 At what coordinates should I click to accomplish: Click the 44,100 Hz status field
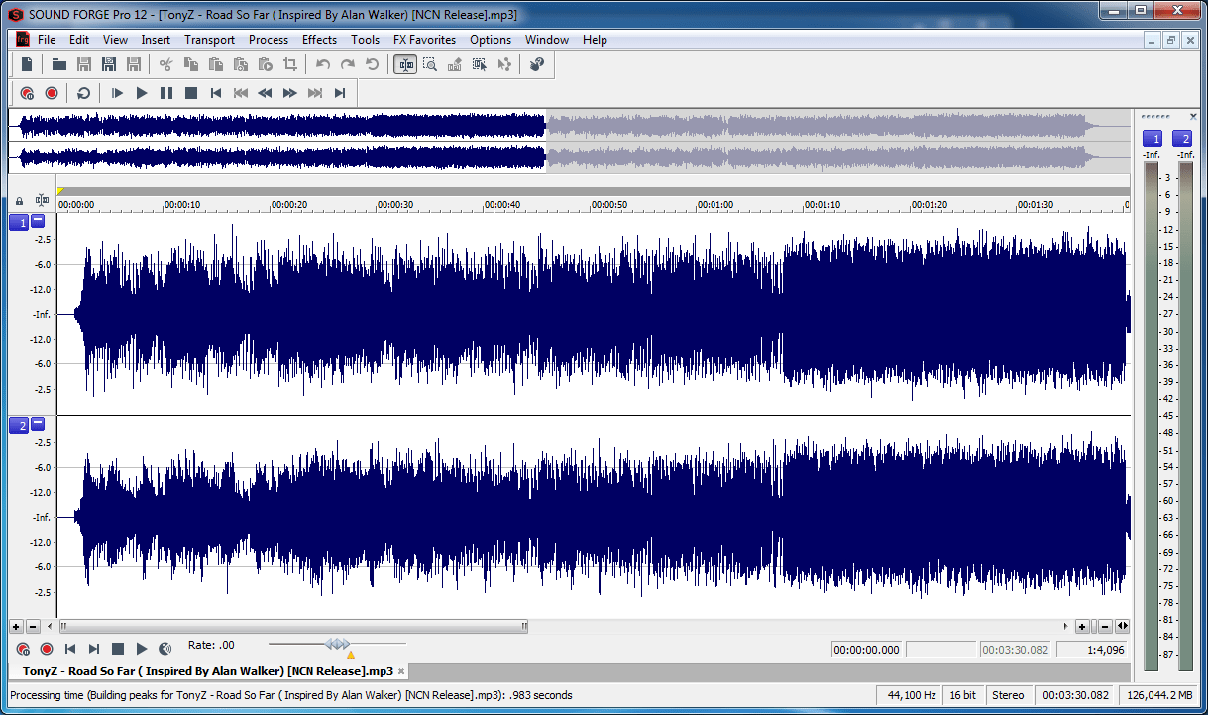pyautogui.click(x=908, y=695)
